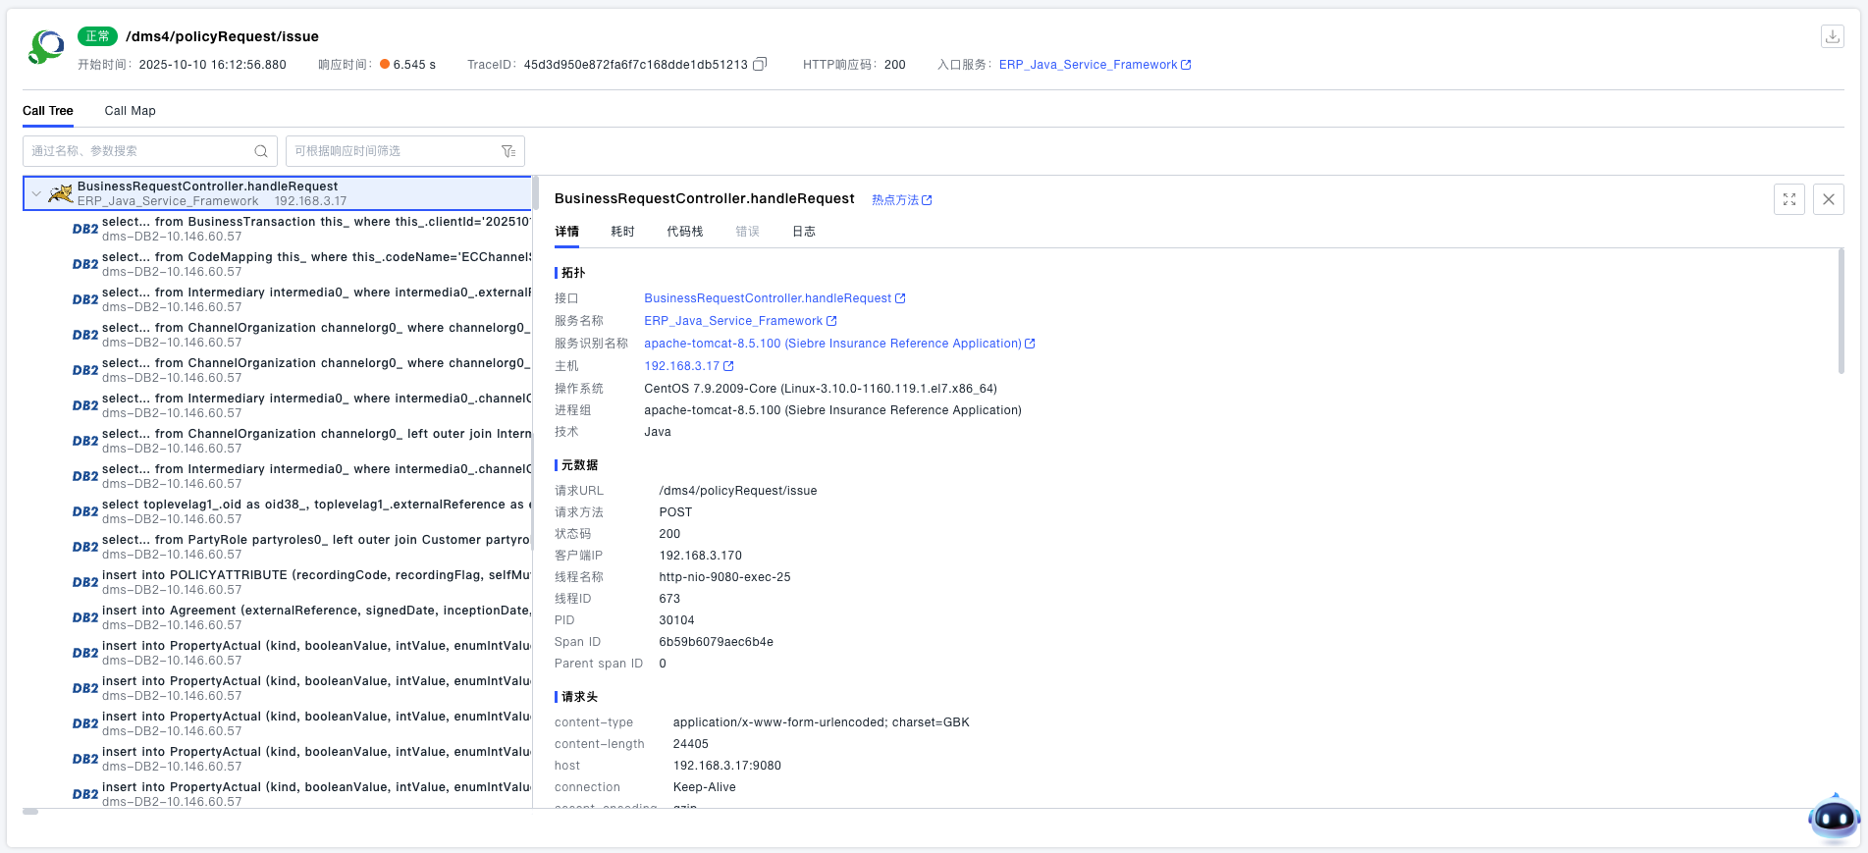Click the search magnifier icon in name search
The image size is (1868, 853).
click(x=261, y=151)
